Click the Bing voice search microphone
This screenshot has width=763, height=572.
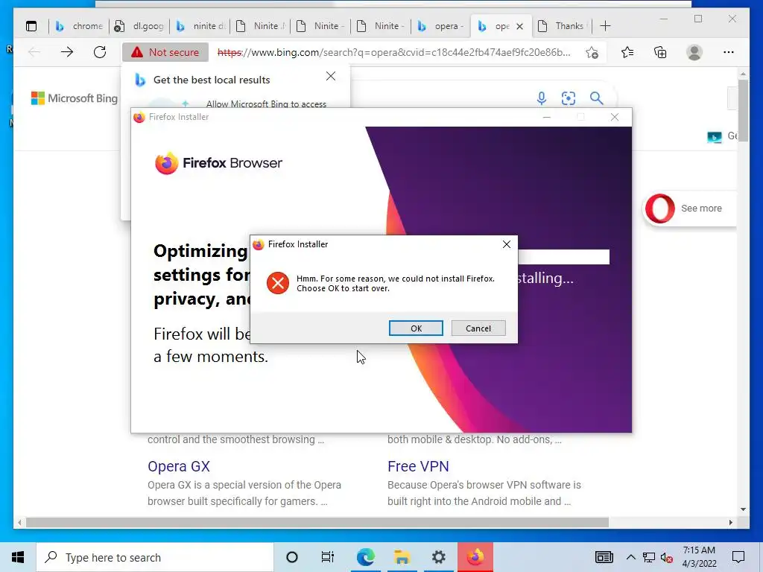coord(542,98)
